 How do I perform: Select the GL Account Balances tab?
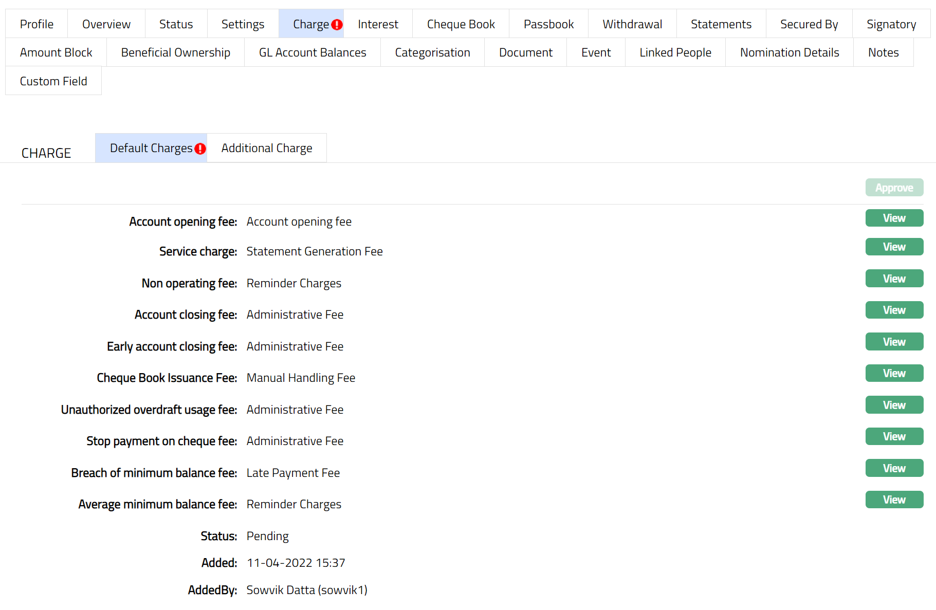point(312,52)
